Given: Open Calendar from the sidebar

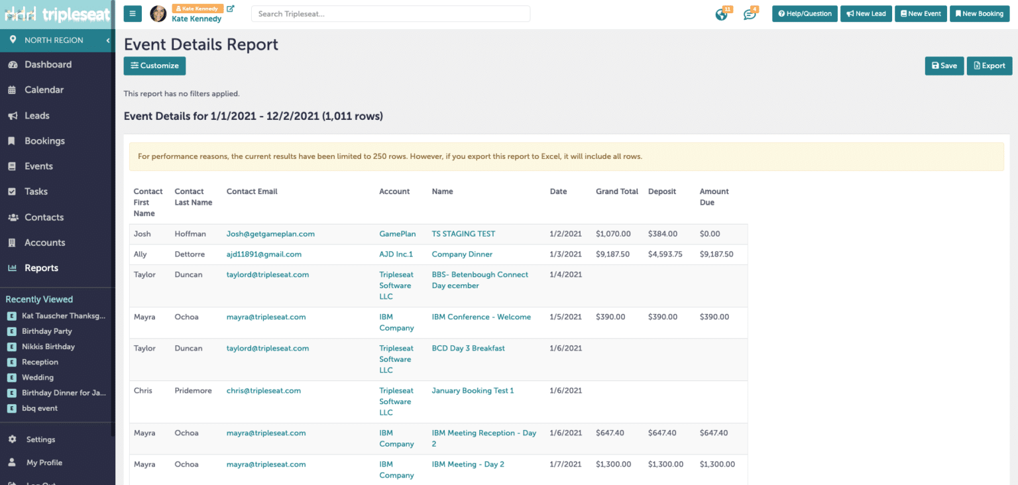Looking at the screenshot, I should pyautogui.click(x=44, y=89).
